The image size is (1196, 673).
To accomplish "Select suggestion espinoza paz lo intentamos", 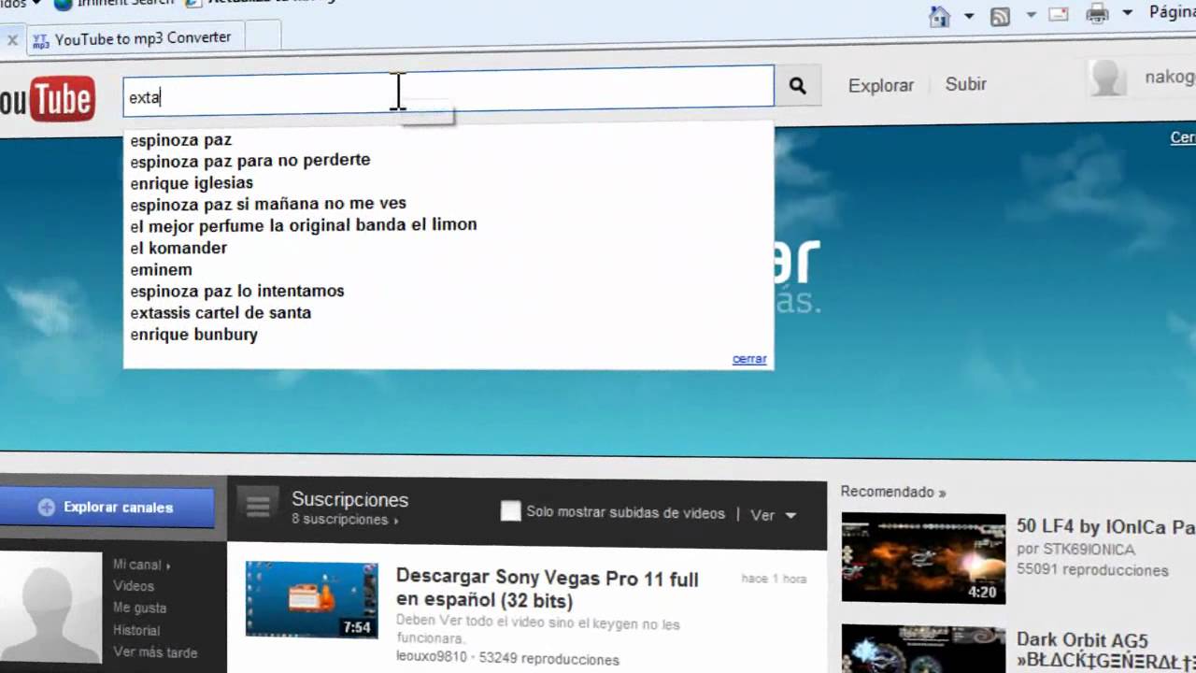I will [x=237, y=292].
